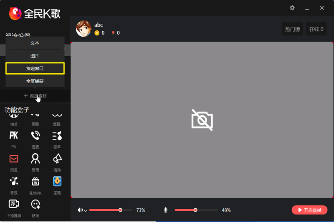Click the 活动 megaphone icon
Image resolution: width=334 pixels, height=222 pixels.
pos(57,159)
